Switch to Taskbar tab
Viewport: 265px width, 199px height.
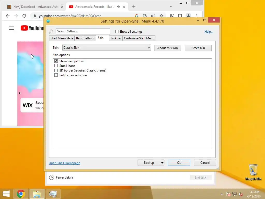[x=116, y=38]
